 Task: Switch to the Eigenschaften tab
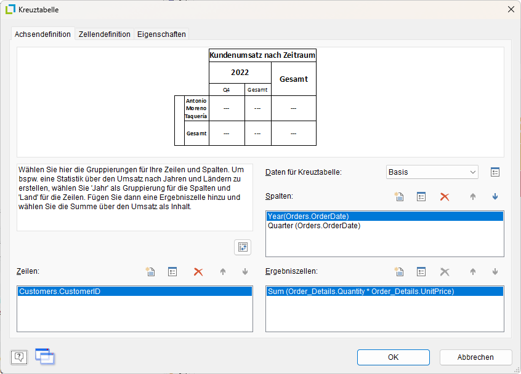[x=161, y=34]
